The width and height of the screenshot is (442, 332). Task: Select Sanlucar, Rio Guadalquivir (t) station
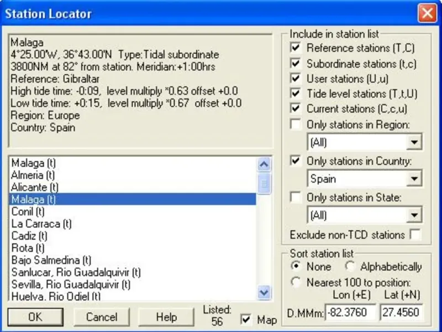(x=133, y=272)
